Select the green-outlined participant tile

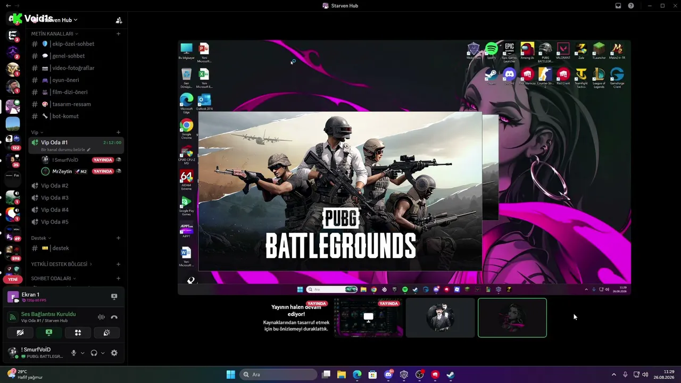click(512, 318)
